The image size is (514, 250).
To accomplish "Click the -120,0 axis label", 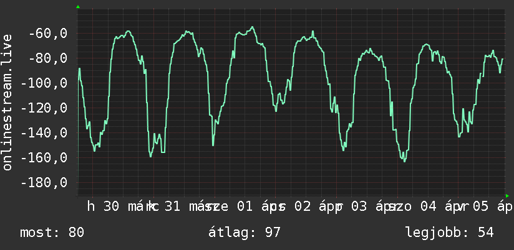I will (x=44, y=108).
